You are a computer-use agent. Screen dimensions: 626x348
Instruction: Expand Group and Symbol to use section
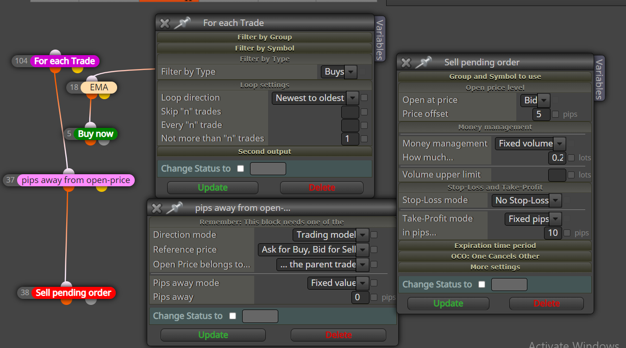pos(495,76)
